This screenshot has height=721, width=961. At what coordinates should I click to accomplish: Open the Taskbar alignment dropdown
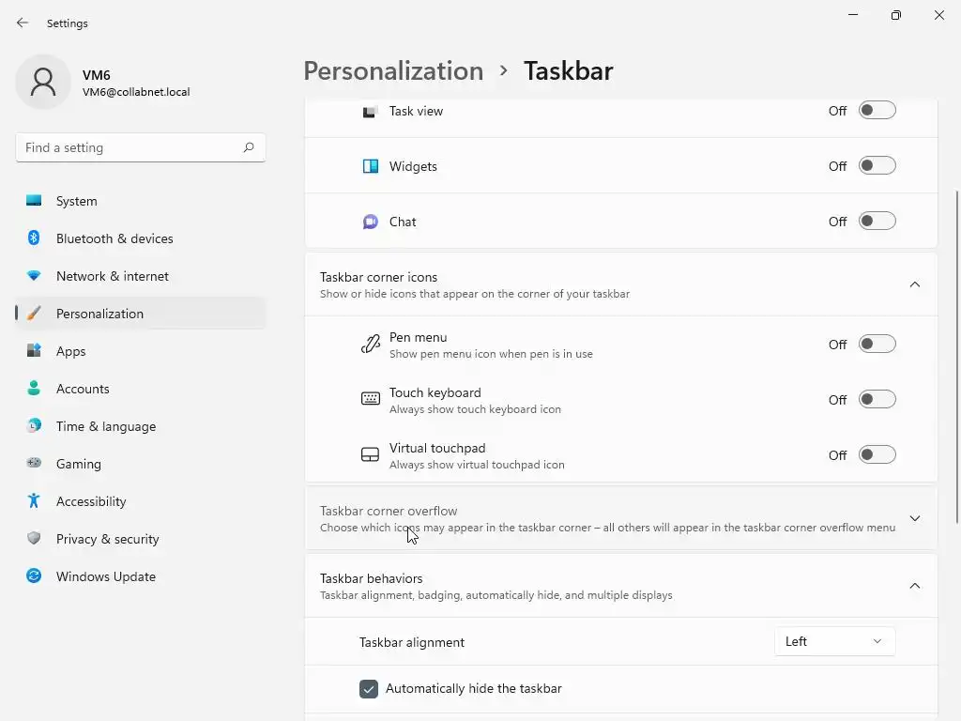(x=834, y=641)
